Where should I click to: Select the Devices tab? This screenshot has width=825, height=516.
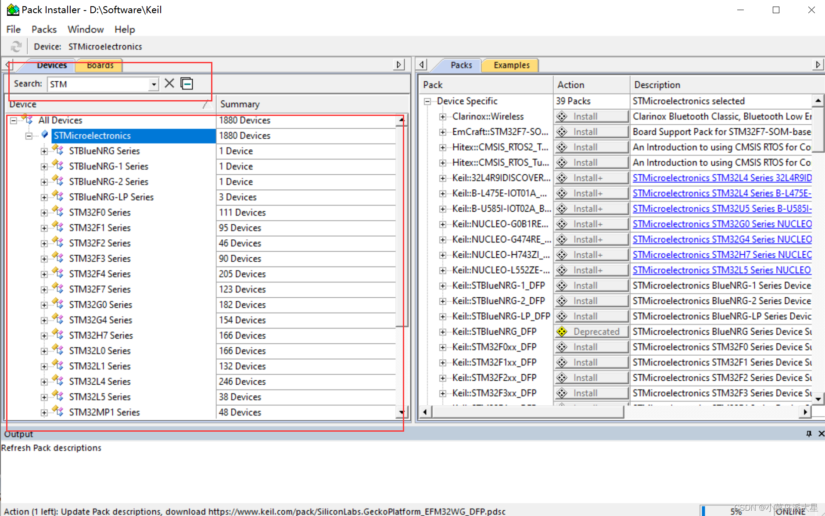click(x=52, y=65)
